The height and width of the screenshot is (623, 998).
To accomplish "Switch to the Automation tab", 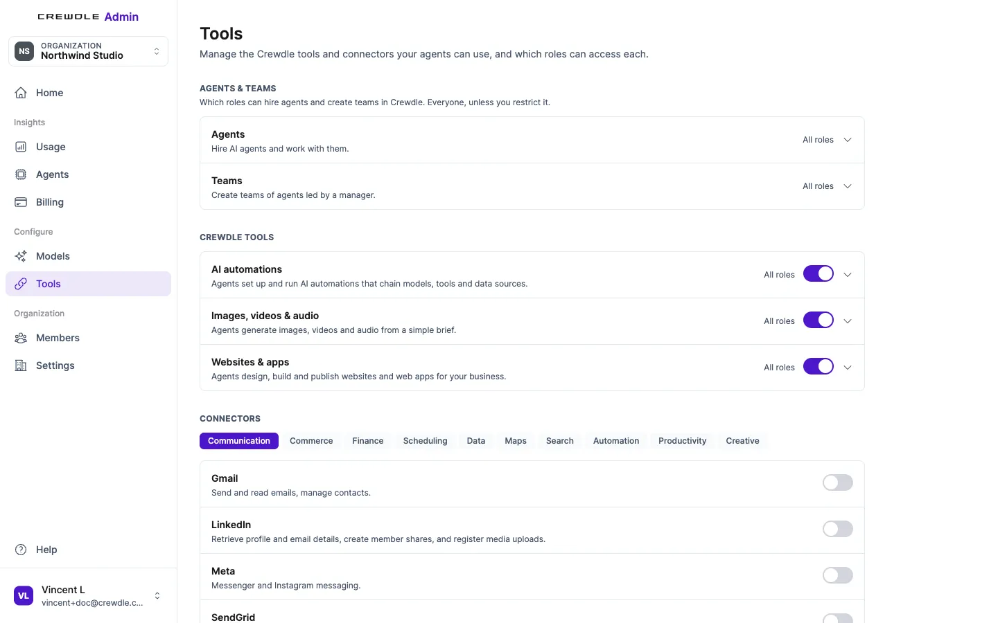I will click(x=616, y=441).
